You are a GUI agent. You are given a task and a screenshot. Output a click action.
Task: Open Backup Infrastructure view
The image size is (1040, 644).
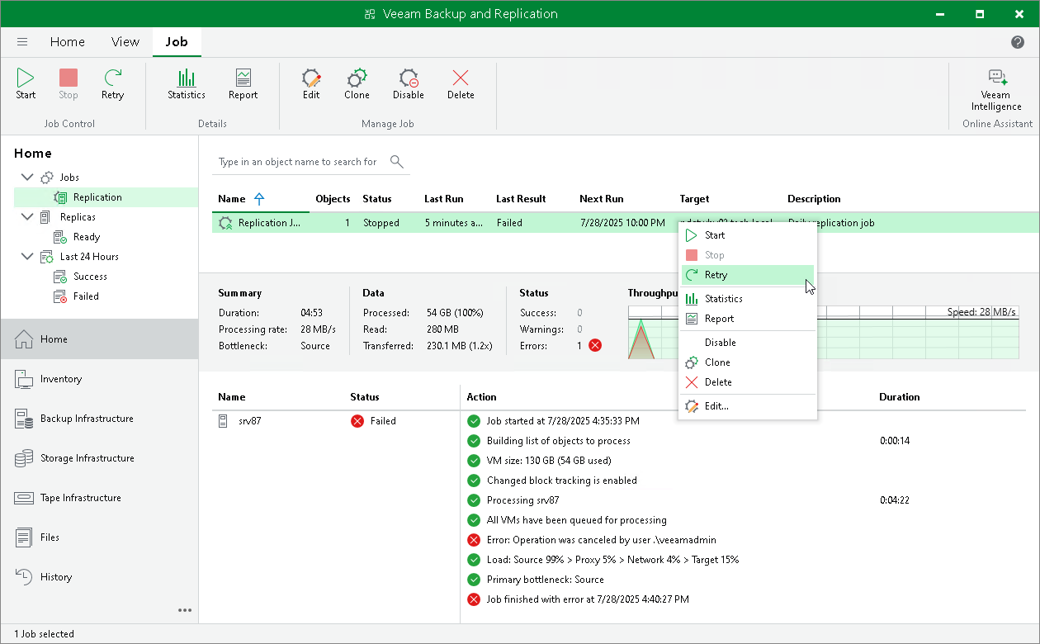[x=99, y=419]
